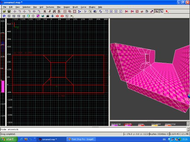Click the Cubic clip camera icon
Viewport: 190px width, 142px height.
click(x=95, y=11)
